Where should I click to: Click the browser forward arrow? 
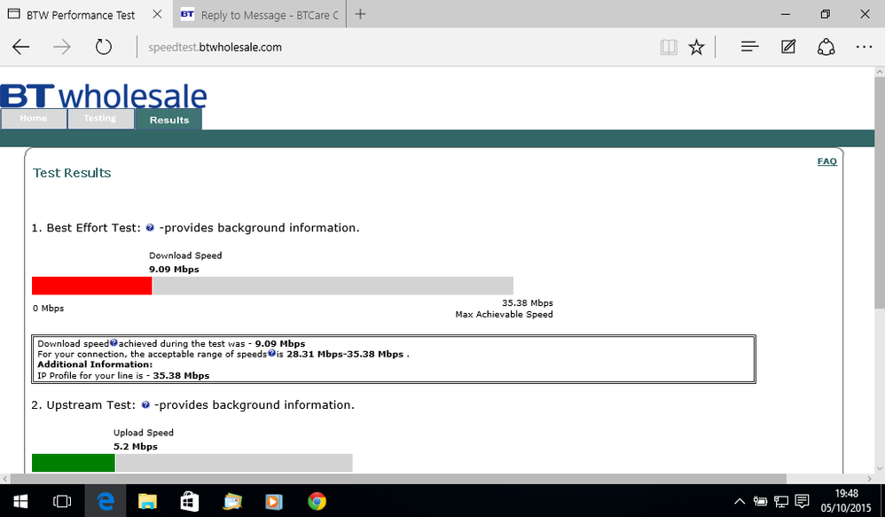61,47
